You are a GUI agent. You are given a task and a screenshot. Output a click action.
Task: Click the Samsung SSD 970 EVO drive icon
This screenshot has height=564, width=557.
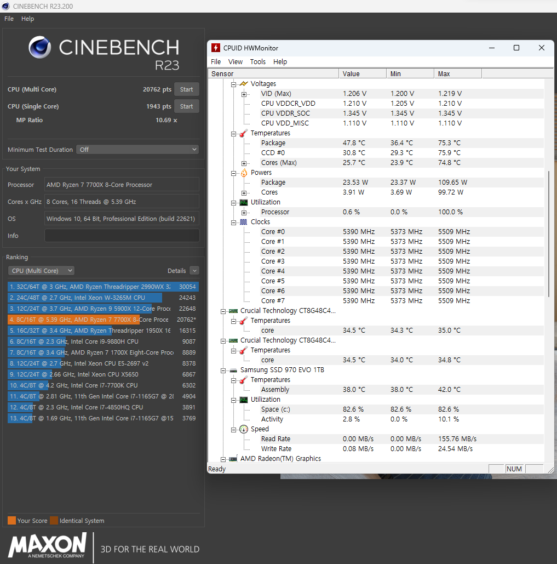pyautogui.click(x=233, y=371)
